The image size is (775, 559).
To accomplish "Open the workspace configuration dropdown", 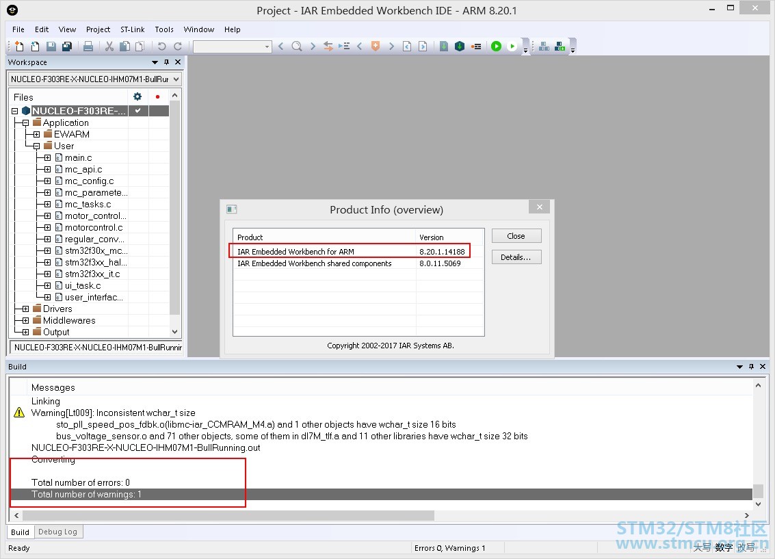I will (176, 79).
